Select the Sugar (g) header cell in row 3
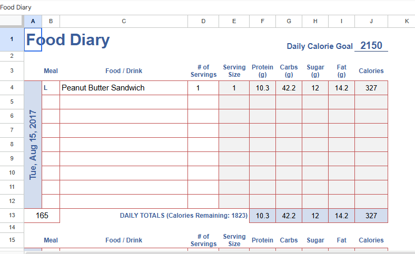The width and height of the screenshot is (415, 254). pyautogui.click(x=315, y=71)
